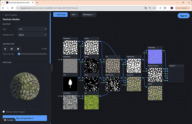Image resolution: width=192 pixels, height=124 pixels.
Task: Click the sidebar vertical scrollbar
Action: click(x=50, y=38)
